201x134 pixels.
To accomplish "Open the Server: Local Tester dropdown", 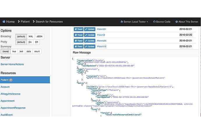I will pyautogui.click(x=134, y=22).
